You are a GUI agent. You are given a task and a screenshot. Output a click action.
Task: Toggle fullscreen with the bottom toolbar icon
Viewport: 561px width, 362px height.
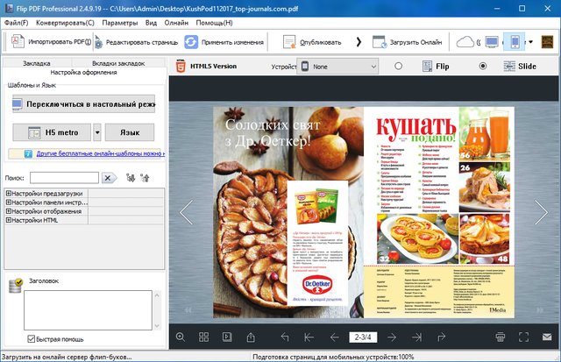pyautogui.click(x=524, y=337)
